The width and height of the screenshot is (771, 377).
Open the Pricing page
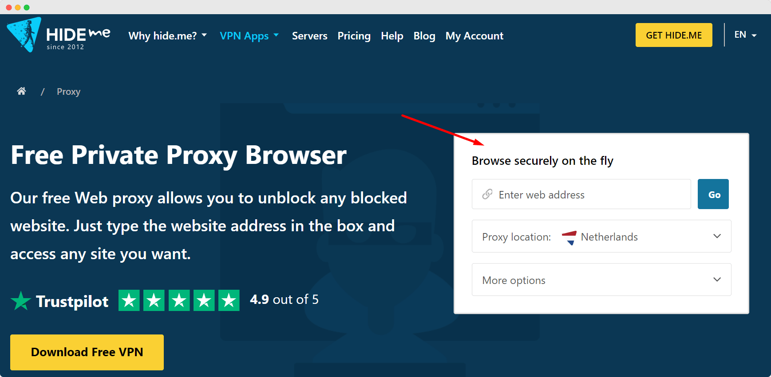click(354, 36)
